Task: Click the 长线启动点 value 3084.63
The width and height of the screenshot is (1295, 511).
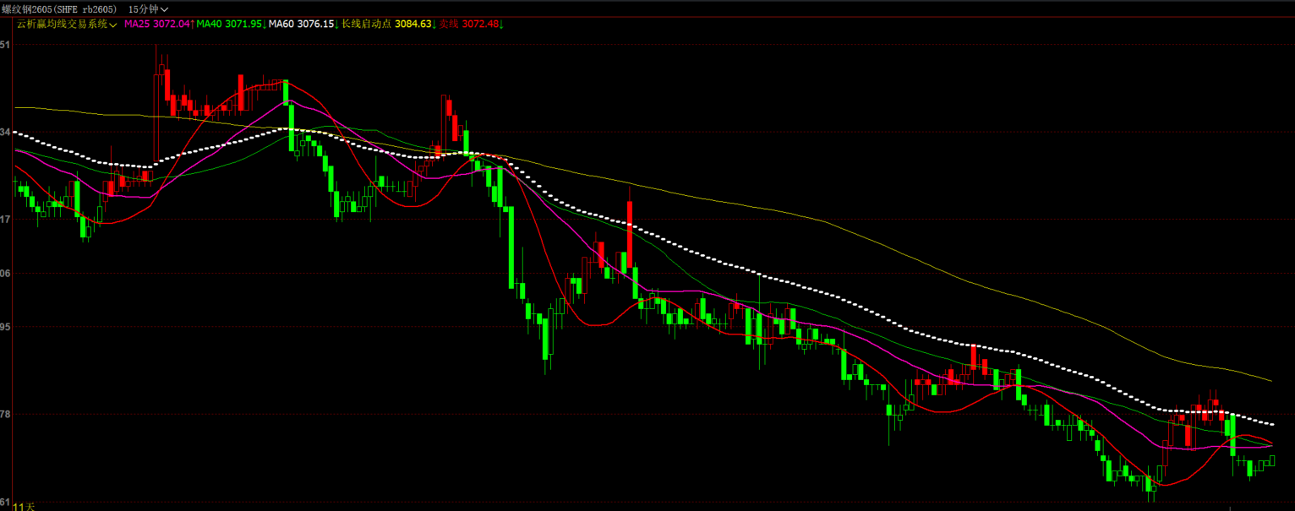Action: (x=413, y=24)
